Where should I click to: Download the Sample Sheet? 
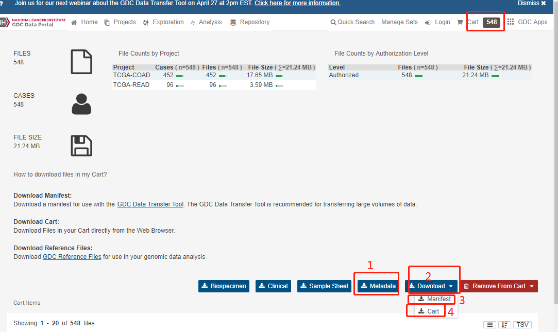(x=324, y=286)
